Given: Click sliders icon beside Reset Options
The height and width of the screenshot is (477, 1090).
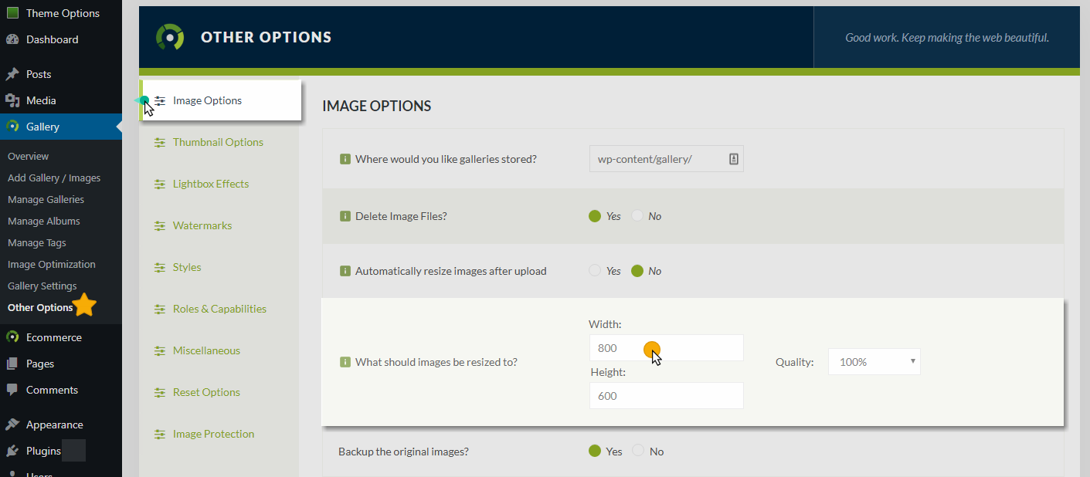Looking at the screenshot, I should 160,392.
